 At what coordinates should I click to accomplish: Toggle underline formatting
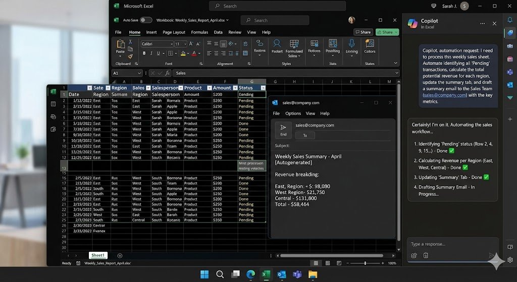pos(158,53)
